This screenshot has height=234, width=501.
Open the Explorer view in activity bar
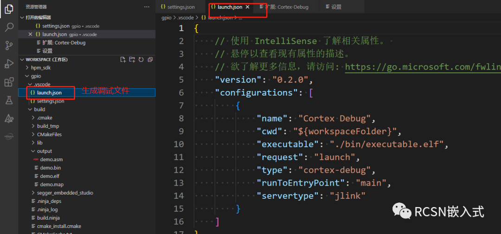tap(9, 9)
